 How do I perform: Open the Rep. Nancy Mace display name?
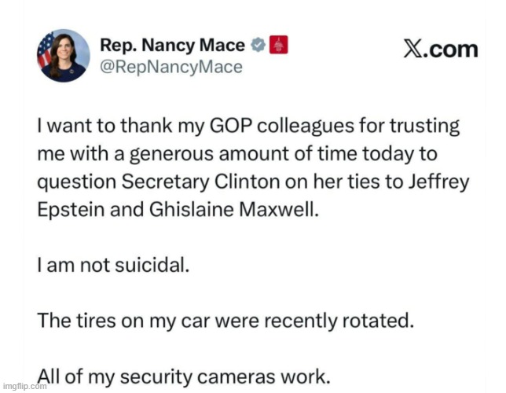coord(168,46)
